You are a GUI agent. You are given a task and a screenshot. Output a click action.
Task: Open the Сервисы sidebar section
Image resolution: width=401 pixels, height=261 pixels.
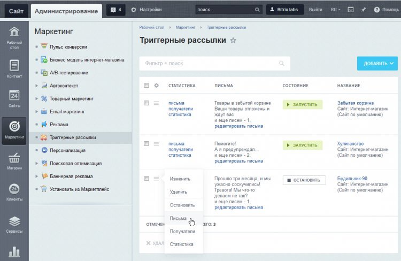[14, 225]
